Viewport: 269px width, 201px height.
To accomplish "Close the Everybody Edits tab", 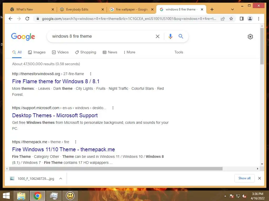I will click(x=103, y=9).
